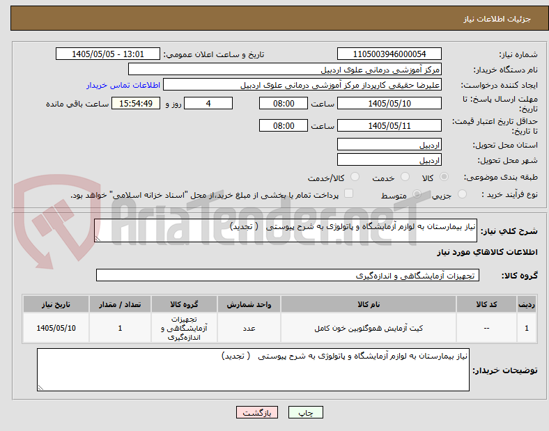Click the کد کالا cell showing --

[486, 328]
